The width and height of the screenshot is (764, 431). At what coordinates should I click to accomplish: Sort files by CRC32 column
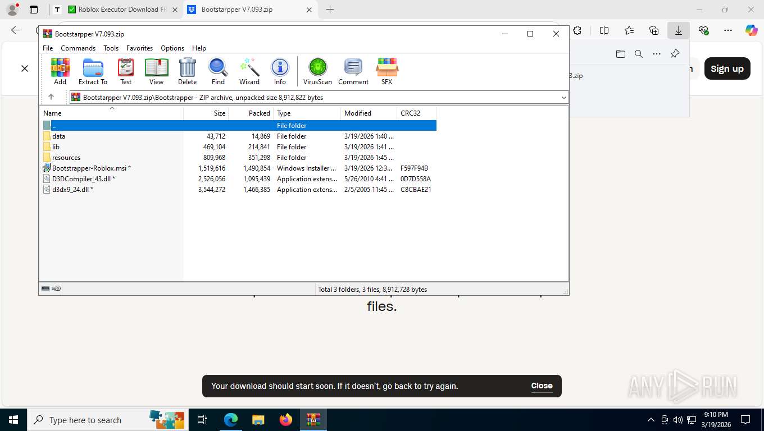point(416,113)
